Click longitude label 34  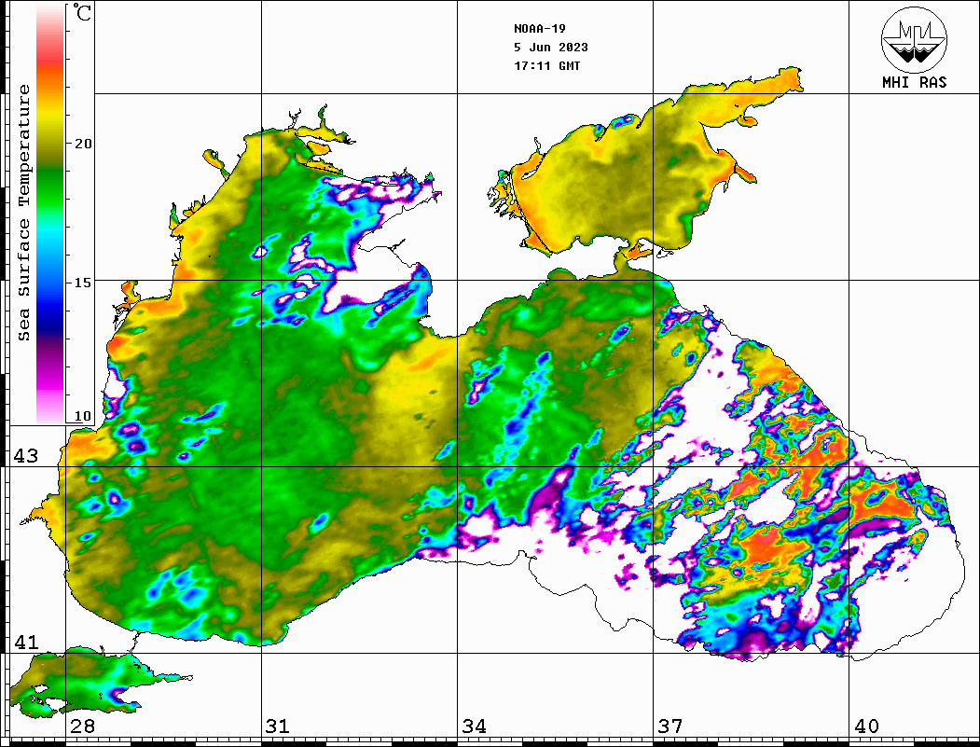pos(475,726)
